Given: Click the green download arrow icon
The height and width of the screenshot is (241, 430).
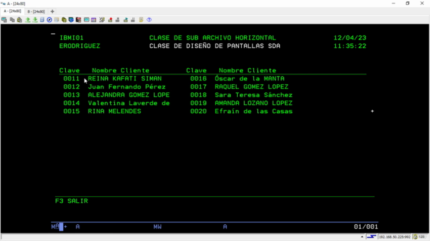Looking at the screenshot, I should point(35,19).
